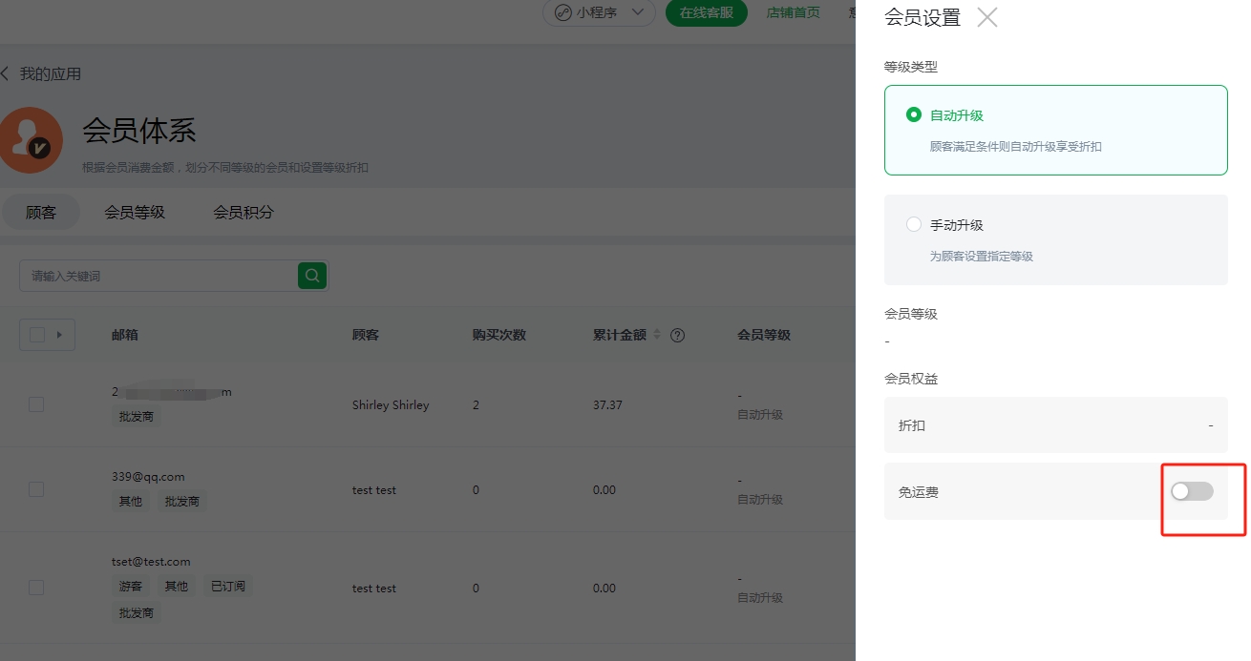The image size is (1251, 661).
Task: Click the 折扣 benefit row
Action: coord(1055,425)
